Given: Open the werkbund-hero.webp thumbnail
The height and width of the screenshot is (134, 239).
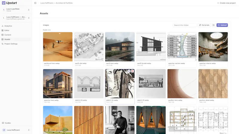Looking at the screenshot, I should click(58, 47).
